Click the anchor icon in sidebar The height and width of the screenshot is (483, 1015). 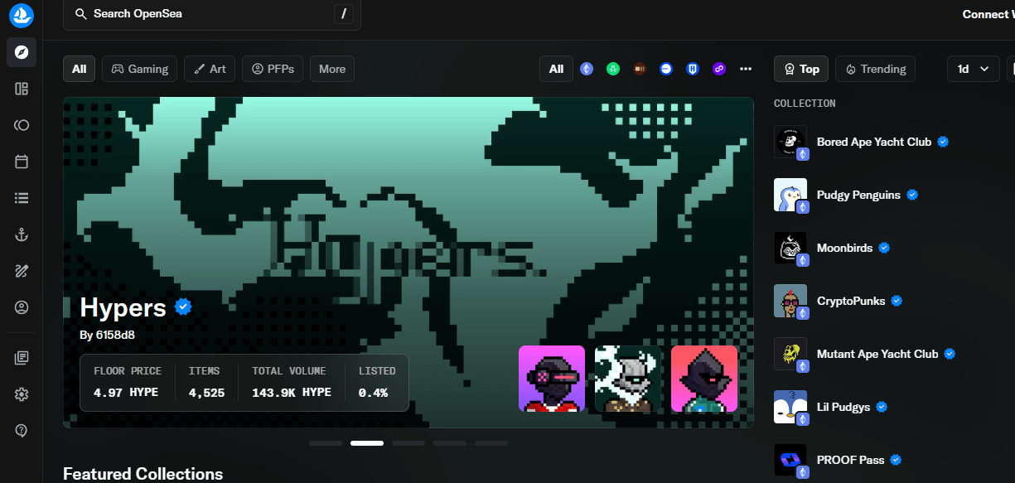pos(22,235)
